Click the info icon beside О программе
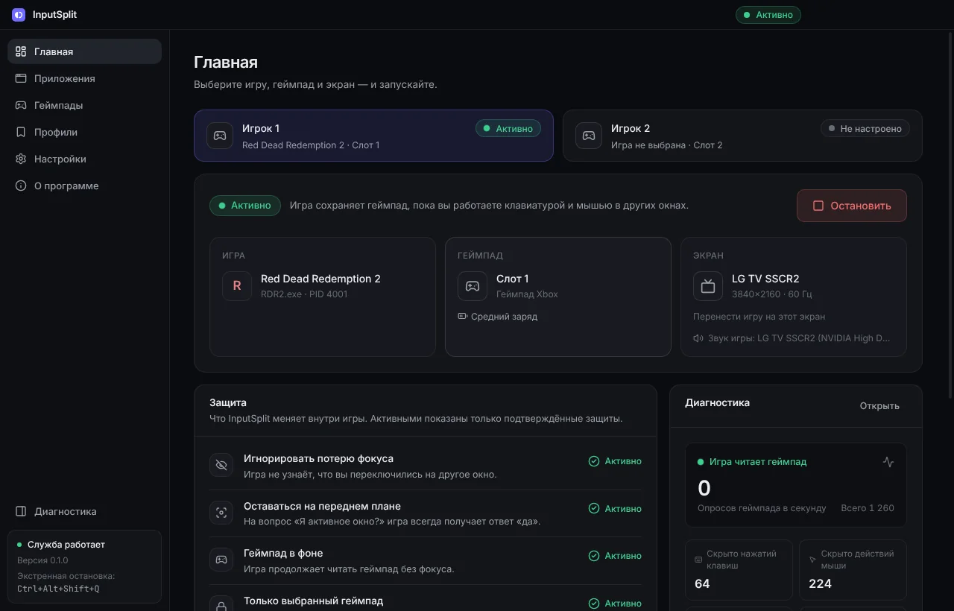The image size is (954, 611). click(21, 186)
